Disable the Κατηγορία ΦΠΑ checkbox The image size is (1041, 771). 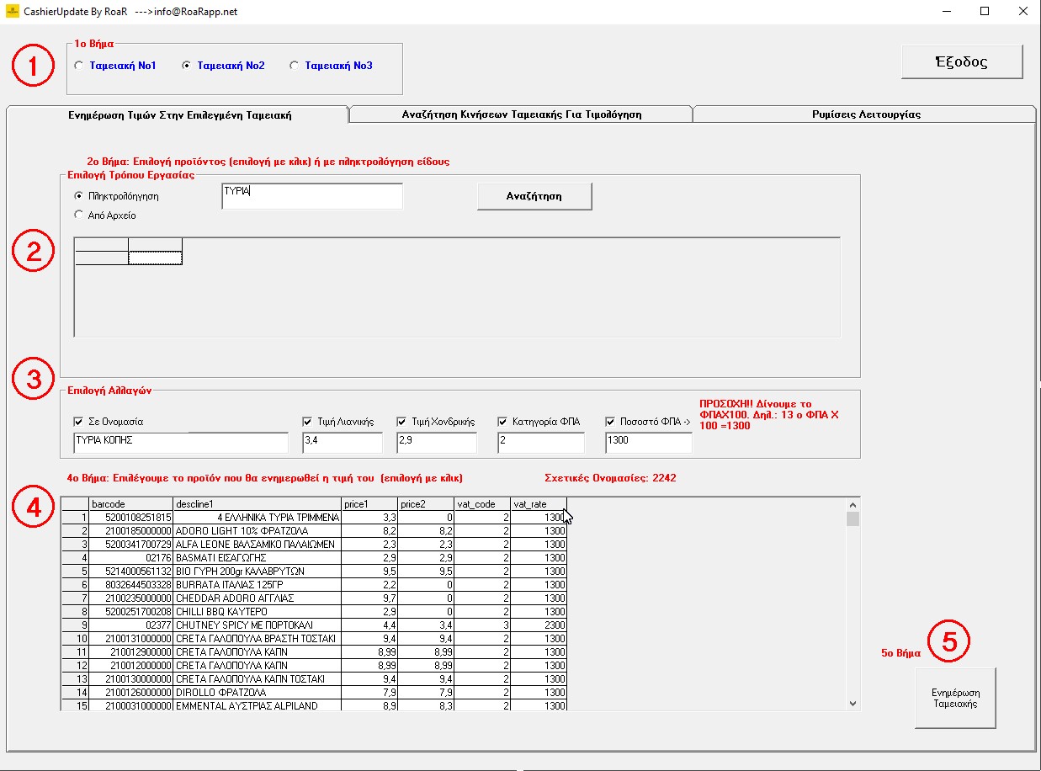tap(503, 422)
